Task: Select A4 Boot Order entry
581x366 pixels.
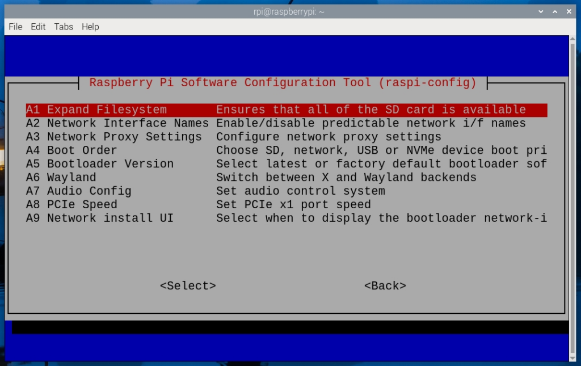Action: tap(287, 150)
